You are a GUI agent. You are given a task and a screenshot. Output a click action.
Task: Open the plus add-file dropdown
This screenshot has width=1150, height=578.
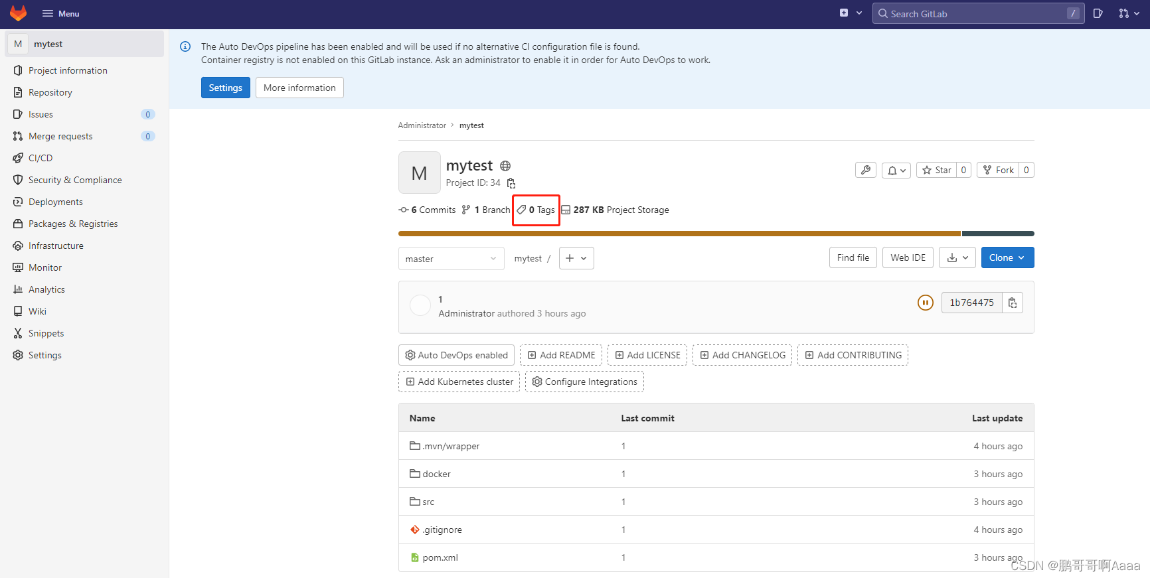[x=576, y=258]
